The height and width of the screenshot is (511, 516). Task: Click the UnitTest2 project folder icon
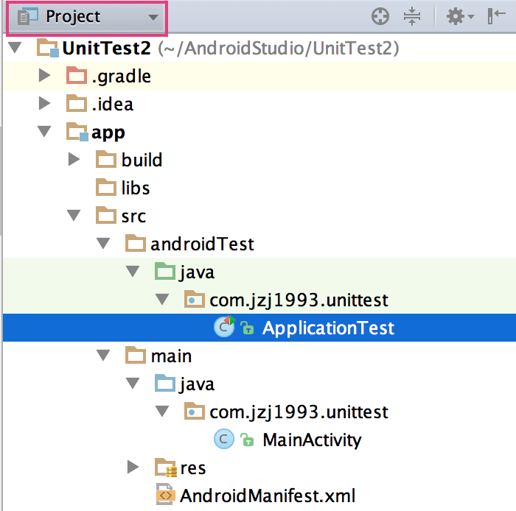(48, 48)
